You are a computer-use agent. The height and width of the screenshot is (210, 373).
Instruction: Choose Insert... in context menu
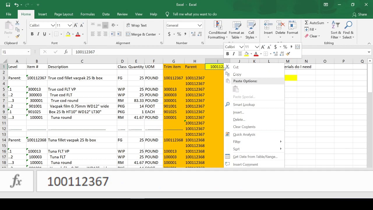coord(254,112)
